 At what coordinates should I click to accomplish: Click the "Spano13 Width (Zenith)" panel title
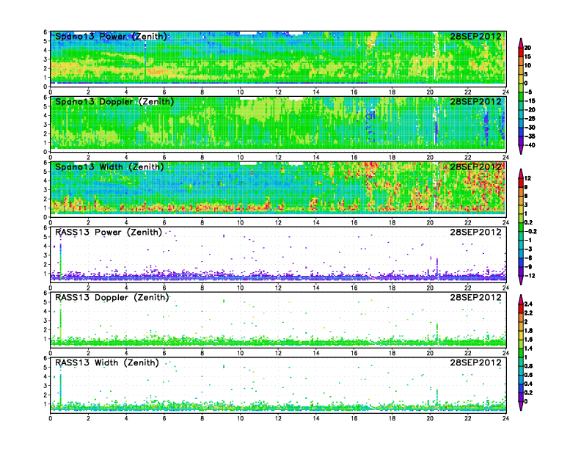(x=109, y=167)
